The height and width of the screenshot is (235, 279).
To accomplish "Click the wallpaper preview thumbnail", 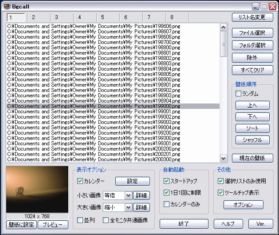I will click(37, 189).
